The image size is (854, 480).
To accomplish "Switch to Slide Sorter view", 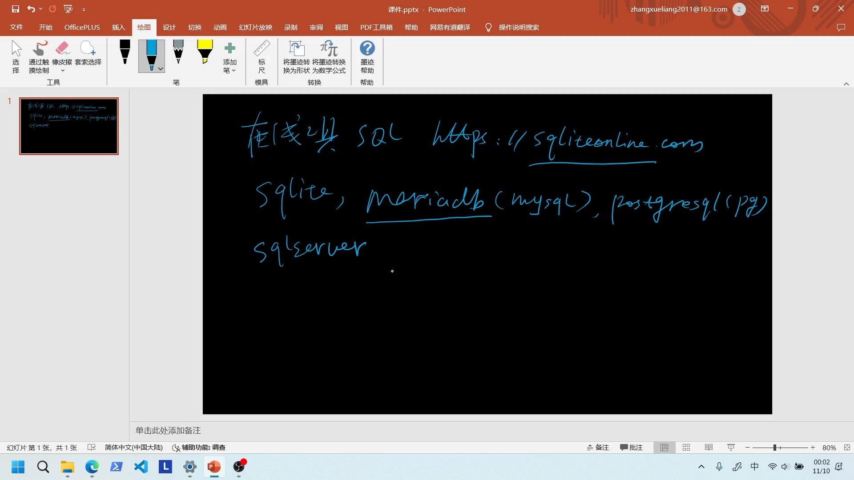I will coord(686,448).
